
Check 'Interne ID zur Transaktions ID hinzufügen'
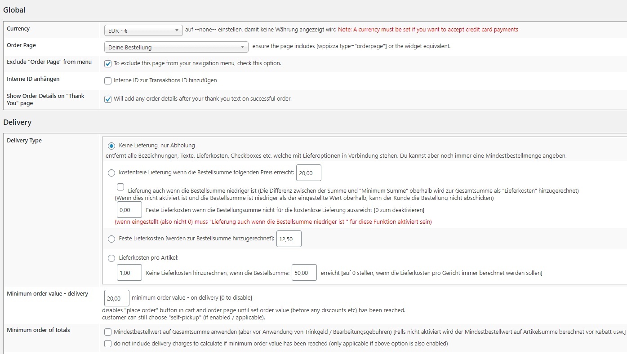[x=108, y=81]
